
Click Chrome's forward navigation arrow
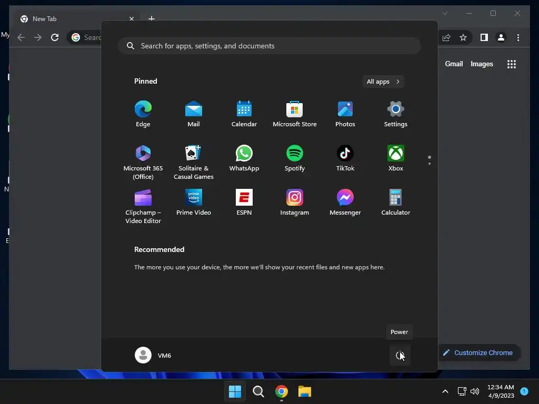(x=38, y=37)
